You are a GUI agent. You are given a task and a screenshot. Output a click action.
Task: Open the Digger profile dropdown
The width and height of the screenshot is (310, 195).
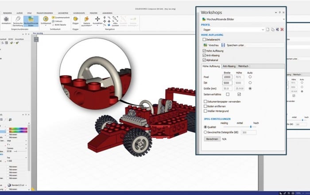point(263,30)
